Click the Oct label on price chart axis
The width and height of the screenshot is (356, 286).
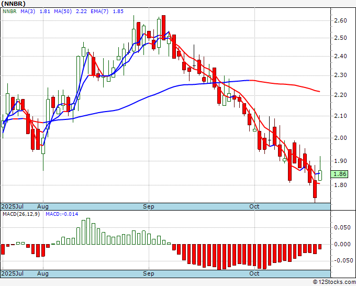point(254,206)
